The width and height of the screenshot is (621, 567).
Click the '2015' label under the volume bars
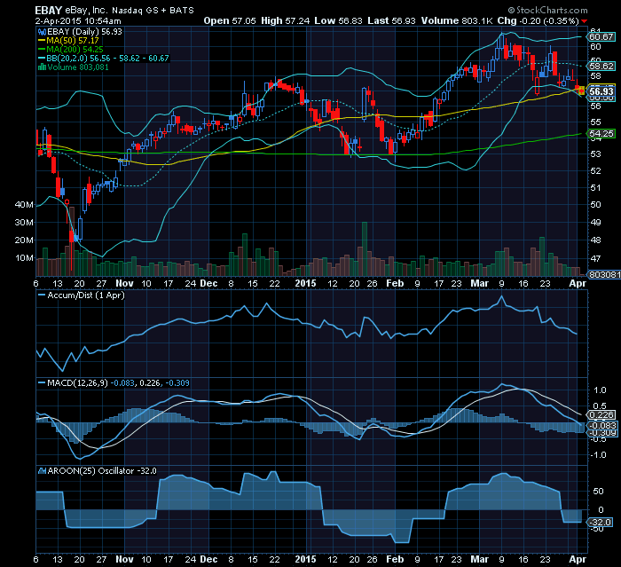(306, 283)
